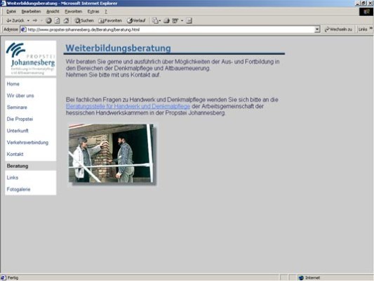Open the Datei menu
Screen dimensions: 374x281
(11, 11)
